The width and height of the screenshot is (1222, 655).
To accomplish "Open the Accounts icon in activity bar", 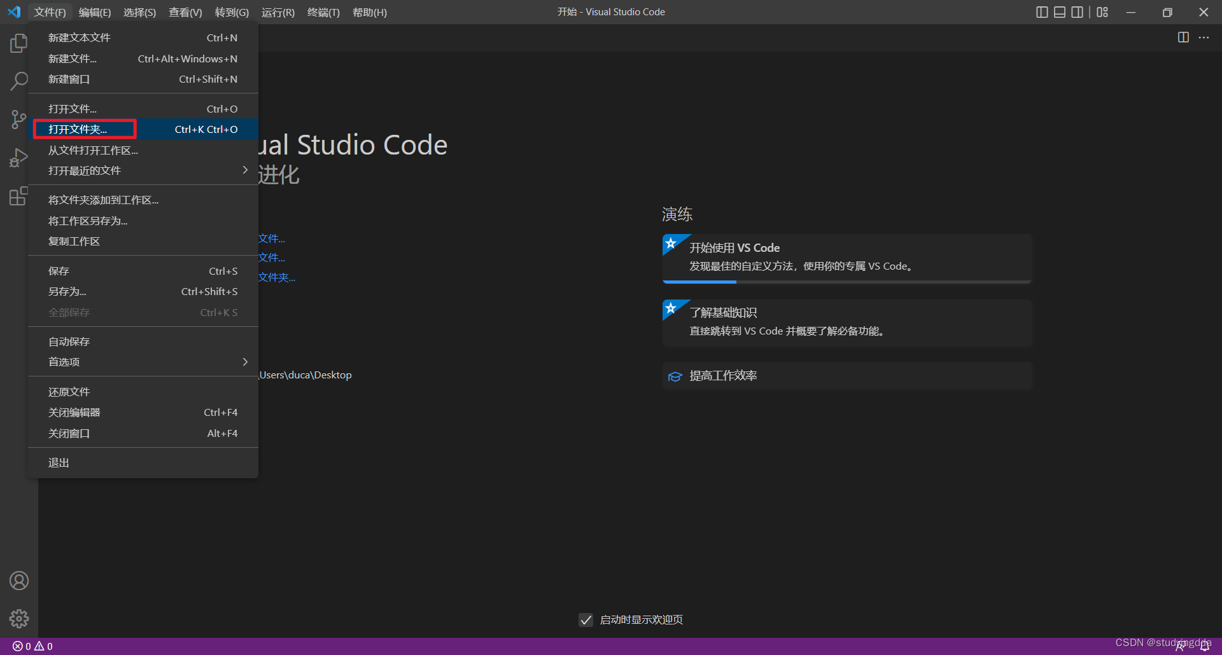I will coord(19,581).
